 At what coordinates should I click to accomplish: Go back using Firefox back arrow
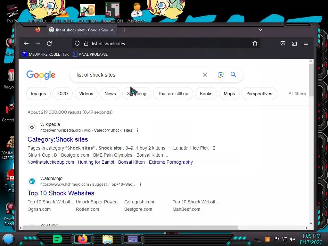point(26,44)
